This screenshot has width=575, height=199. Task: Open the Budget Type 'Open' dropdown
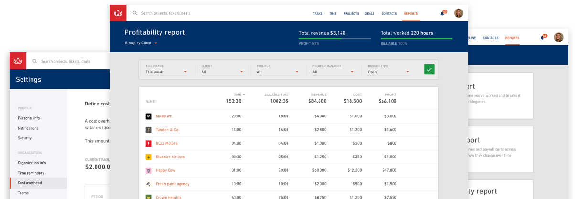point(389,72)
